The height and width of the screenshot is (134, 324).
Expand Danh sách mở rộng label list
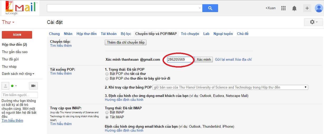coord(18,74)
